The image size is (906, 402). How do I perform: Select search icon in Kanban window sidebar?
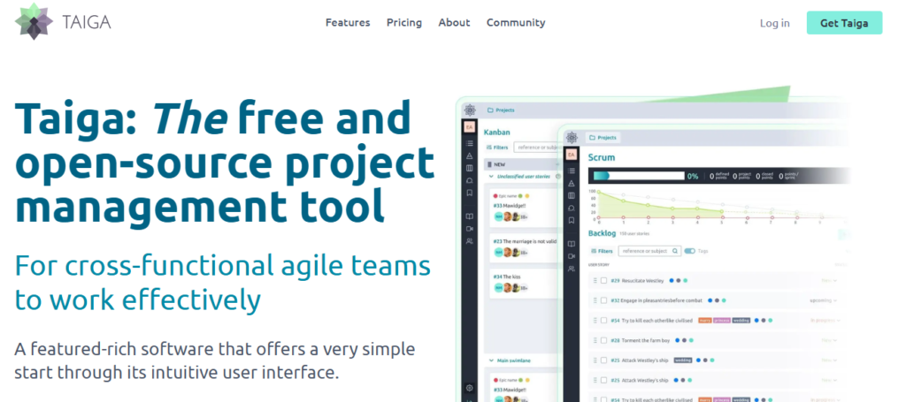[x=470, y=180]
